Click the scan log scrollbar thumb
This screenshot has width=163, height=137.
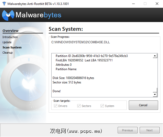(155, 90)
